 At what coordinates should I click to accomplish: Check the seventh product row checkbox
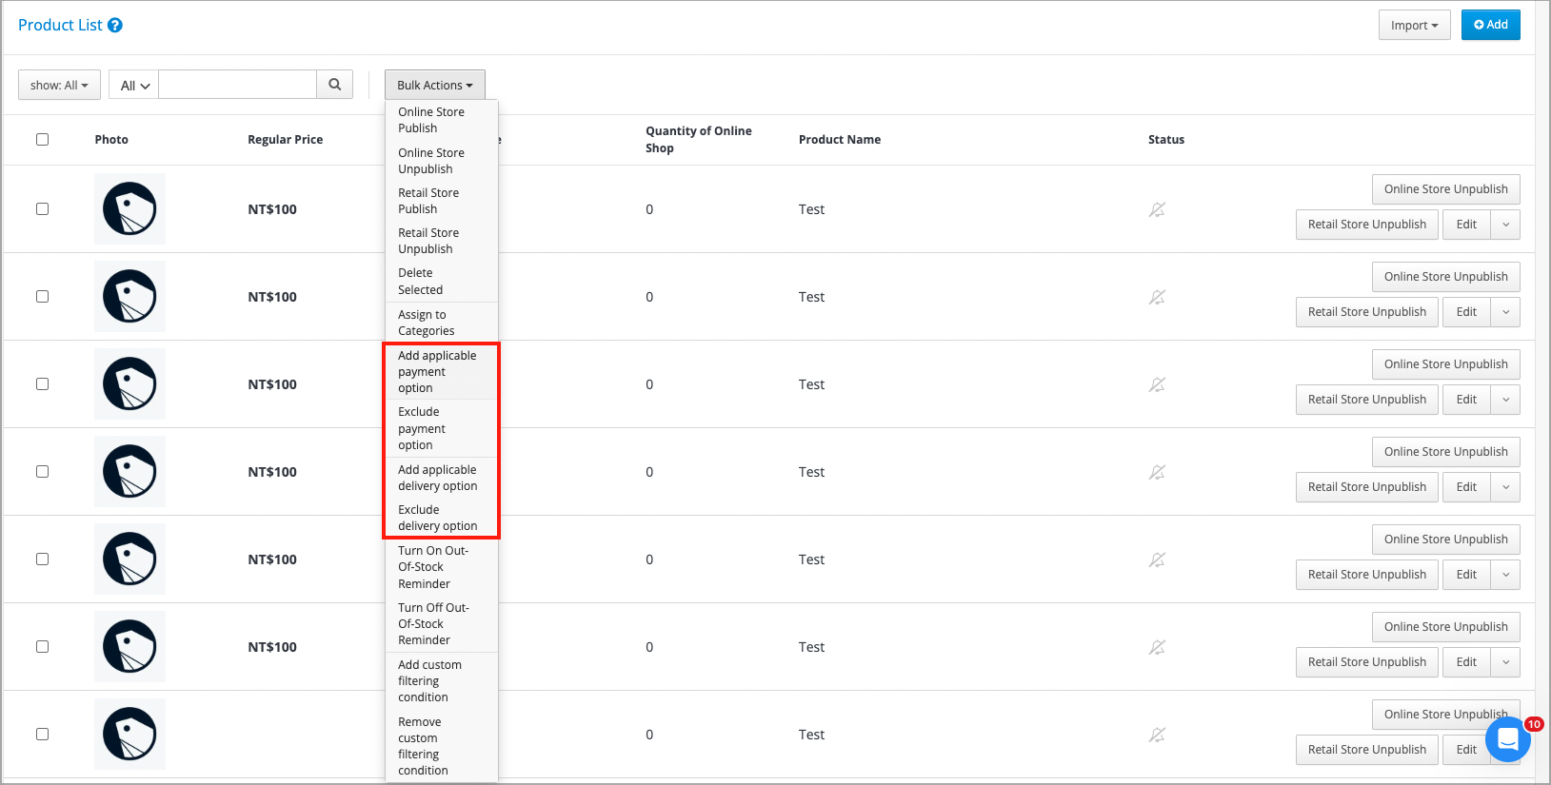click(x=42, y=734)
